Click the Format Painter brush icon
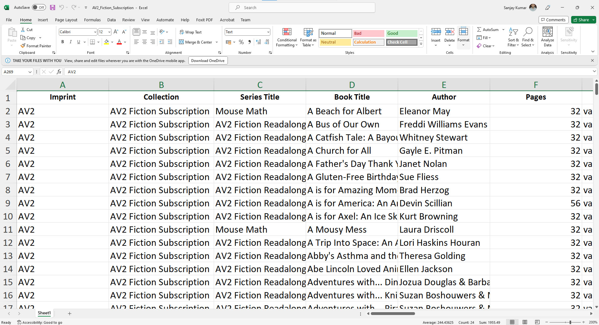Viewport: 599px width, 325px height. point(23,46)
